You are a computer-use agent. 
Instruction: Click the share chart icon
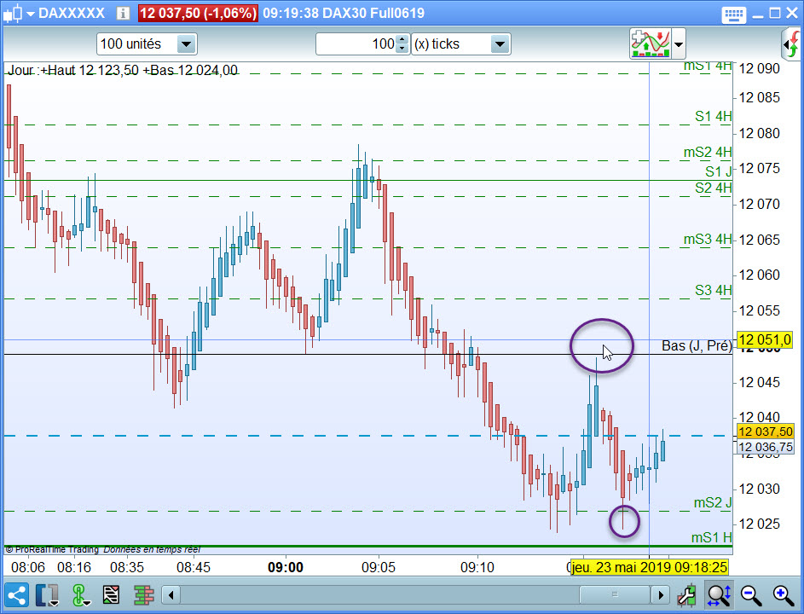[16, 595]
